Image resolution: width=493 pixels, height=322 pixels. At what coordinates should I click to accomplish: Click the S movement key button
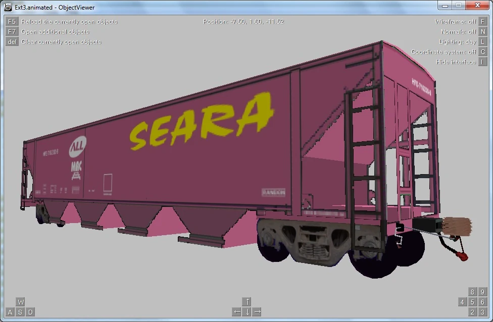click(x=20, y=312)
